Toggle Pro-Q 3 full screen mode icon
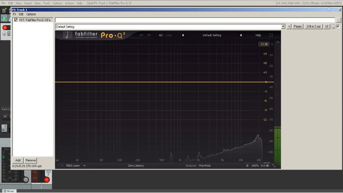Screen dimensions: 343x193 271,35
